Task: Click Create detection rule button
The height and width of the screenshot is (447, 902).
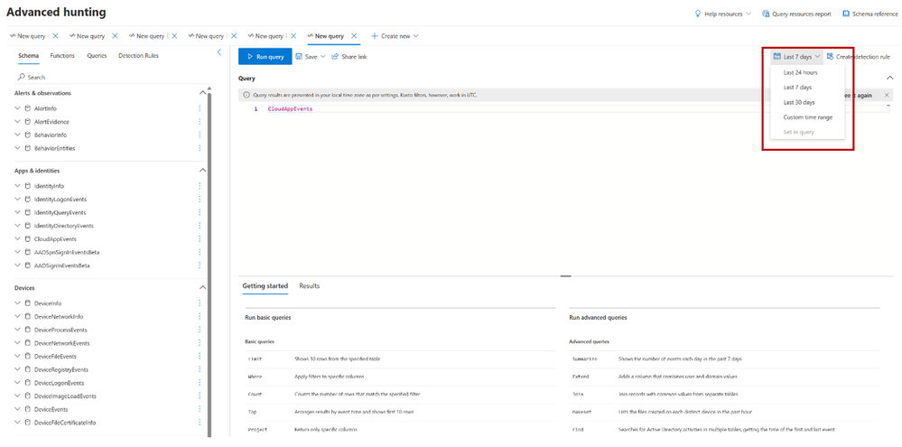Action: [859, 57]
